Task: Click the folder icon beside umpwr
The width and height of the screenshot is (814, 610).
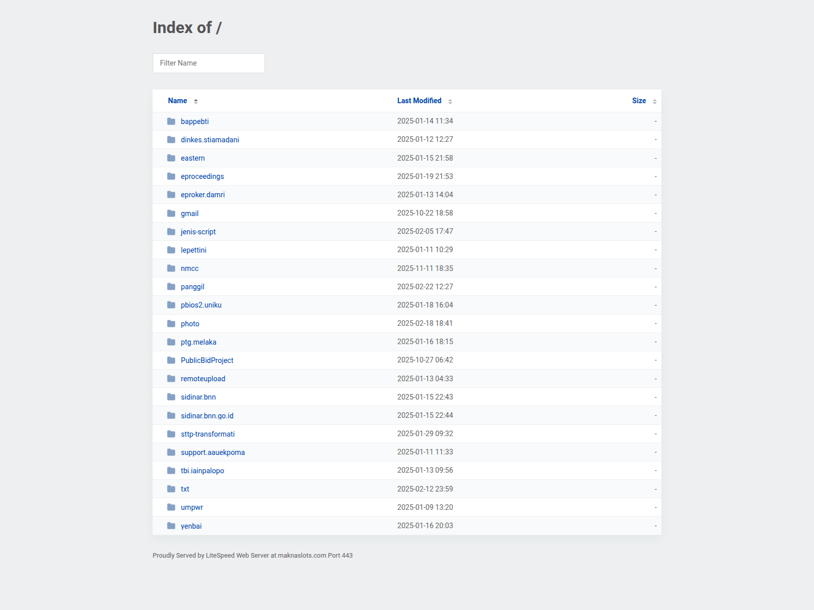Action: [x=171, y=507]
